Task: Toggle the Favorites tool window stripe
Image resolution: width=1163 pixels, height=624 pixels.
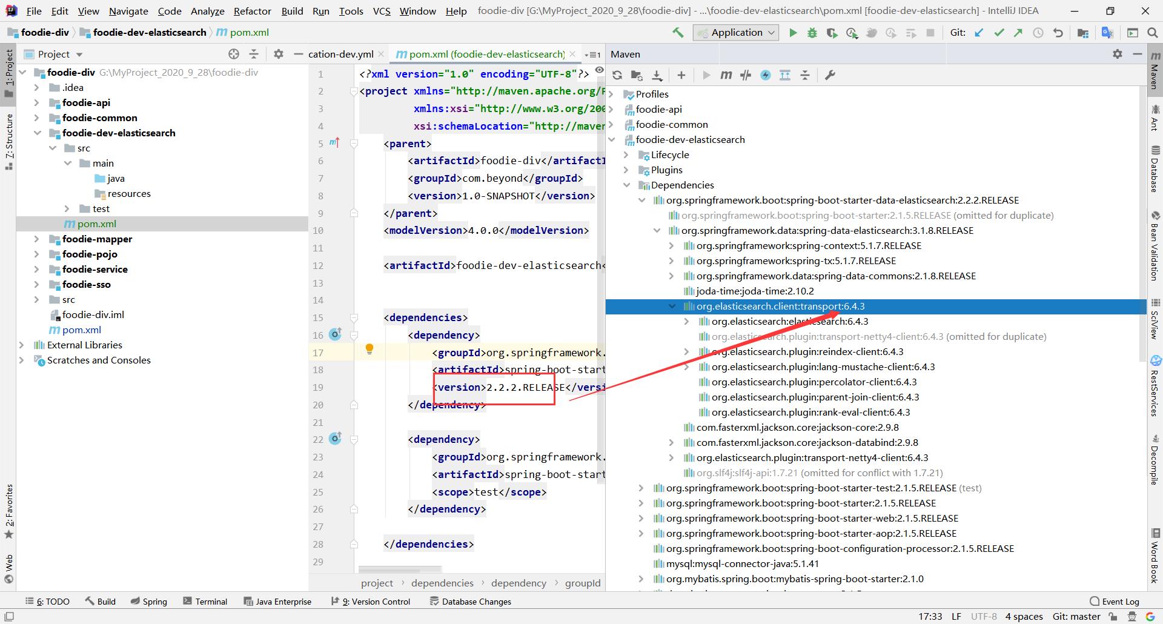Action: [x=8, y=511]
